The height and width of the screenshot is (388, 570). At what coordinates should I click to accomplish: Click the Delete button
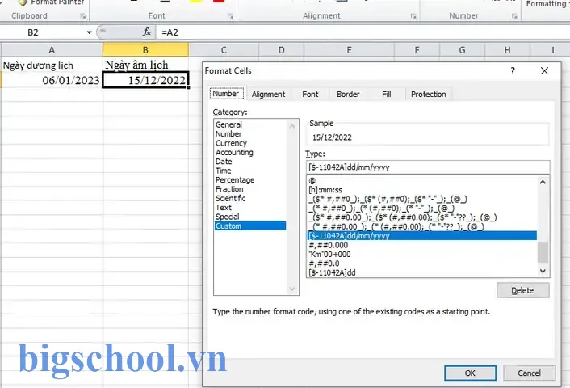523,290
